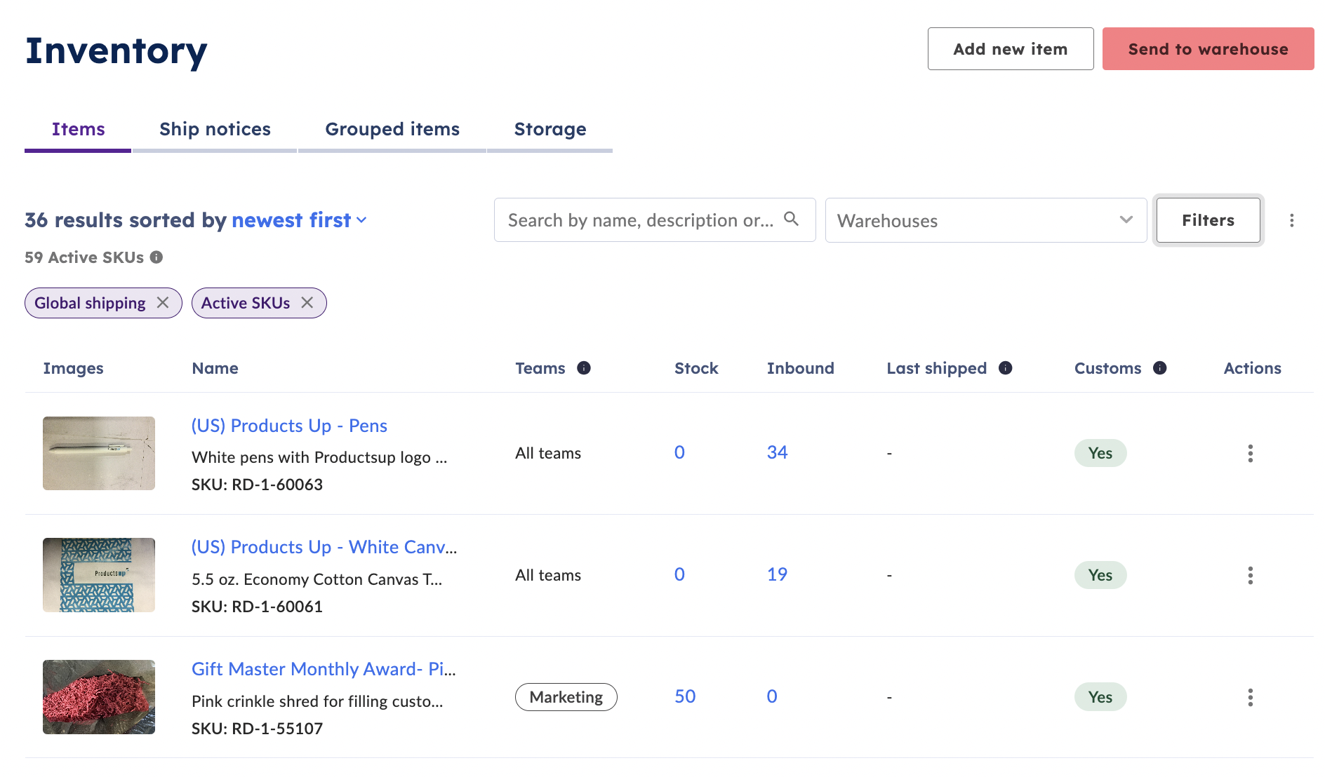The height and width of the screenshot is (777, 1325).
Task: Switch to the Items tab
Action: (x=78, y=129)
